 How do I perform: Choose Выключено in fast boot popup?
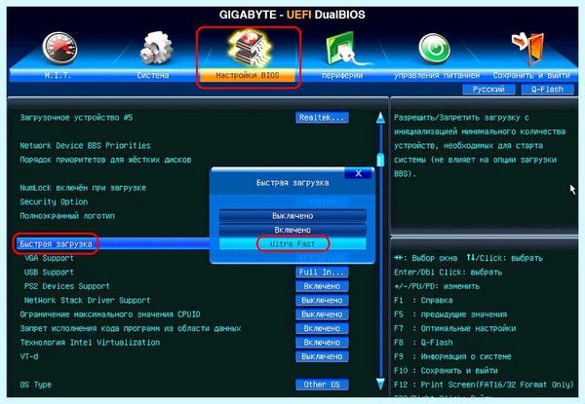[x=292, y=216]
